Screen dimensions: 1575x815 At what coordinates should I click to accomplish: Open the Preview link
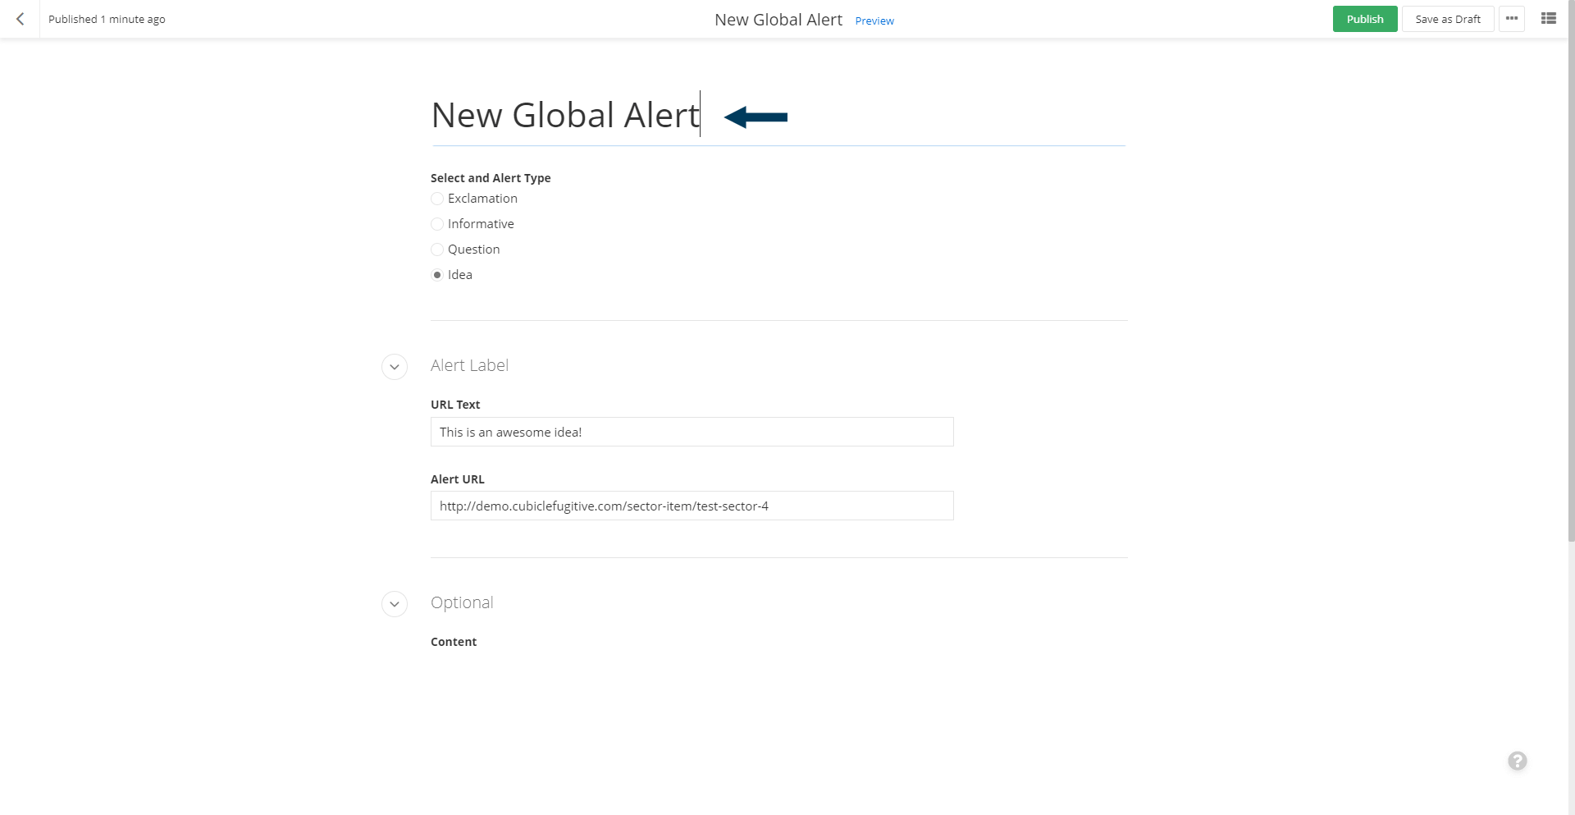point(874,21)
